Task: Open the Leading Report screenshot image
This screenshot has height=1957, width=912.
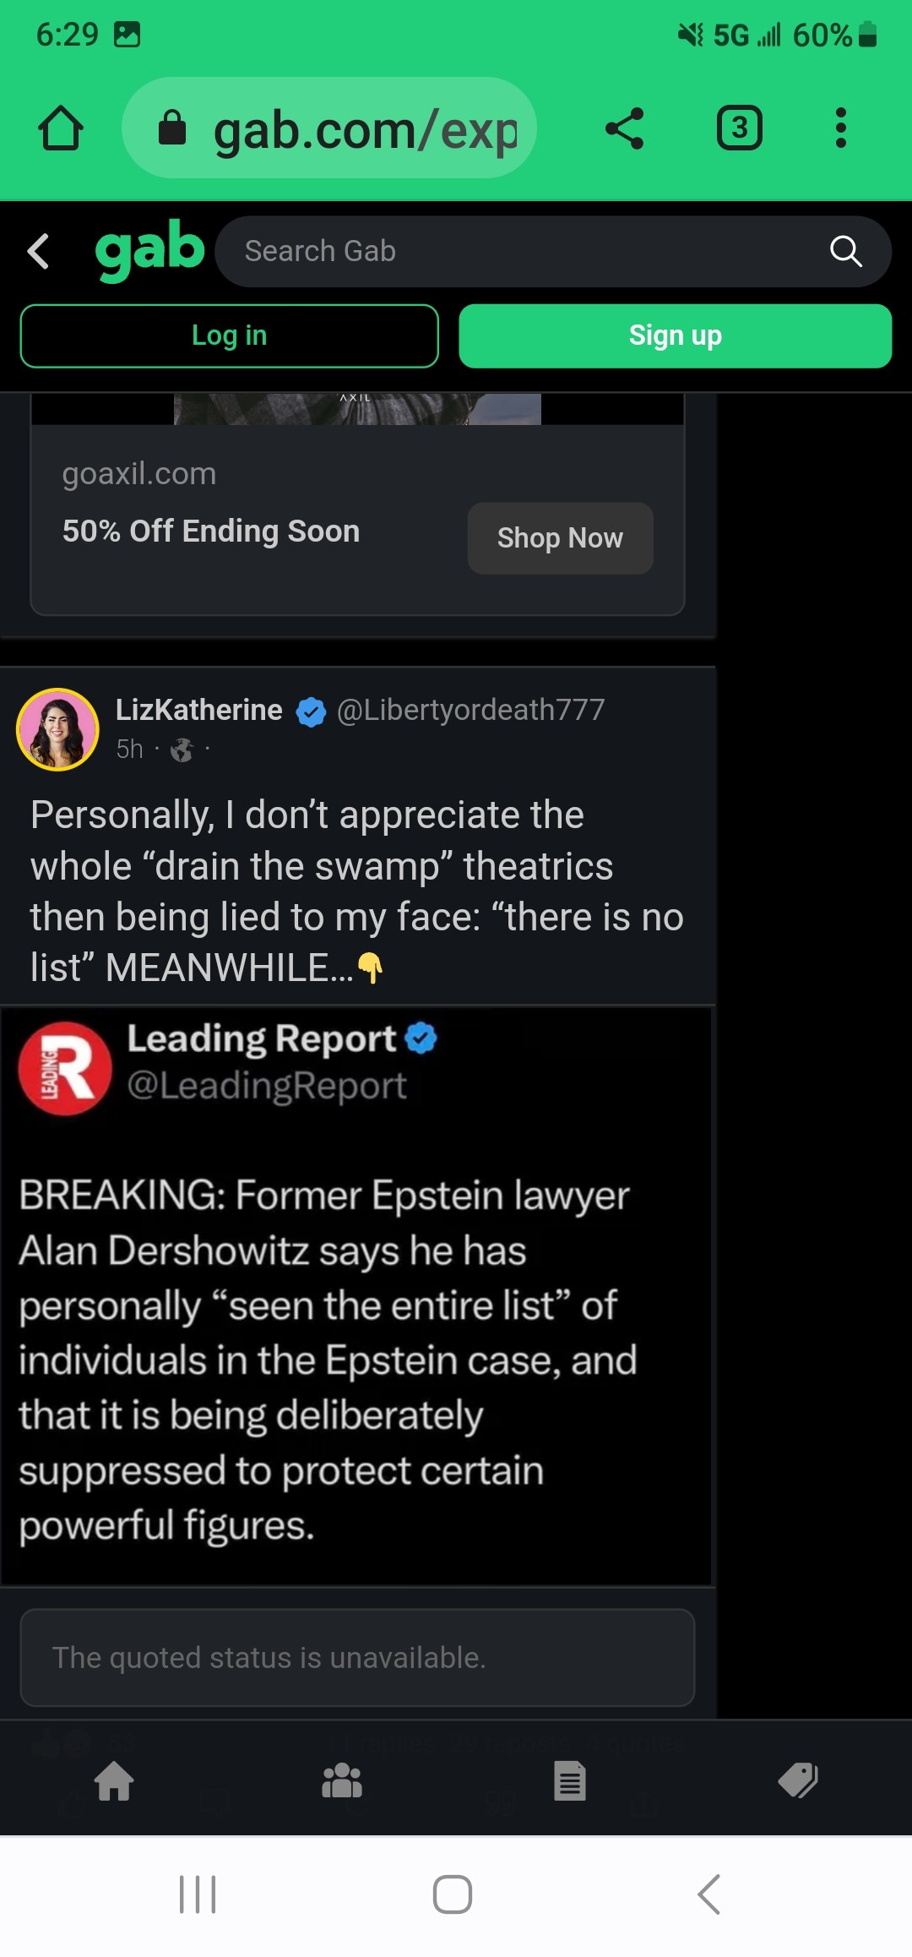Action: click(356, 1295)
